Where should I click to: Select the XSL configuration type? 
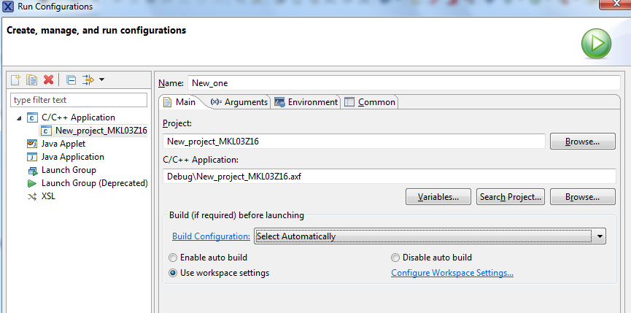coord(48,196)
